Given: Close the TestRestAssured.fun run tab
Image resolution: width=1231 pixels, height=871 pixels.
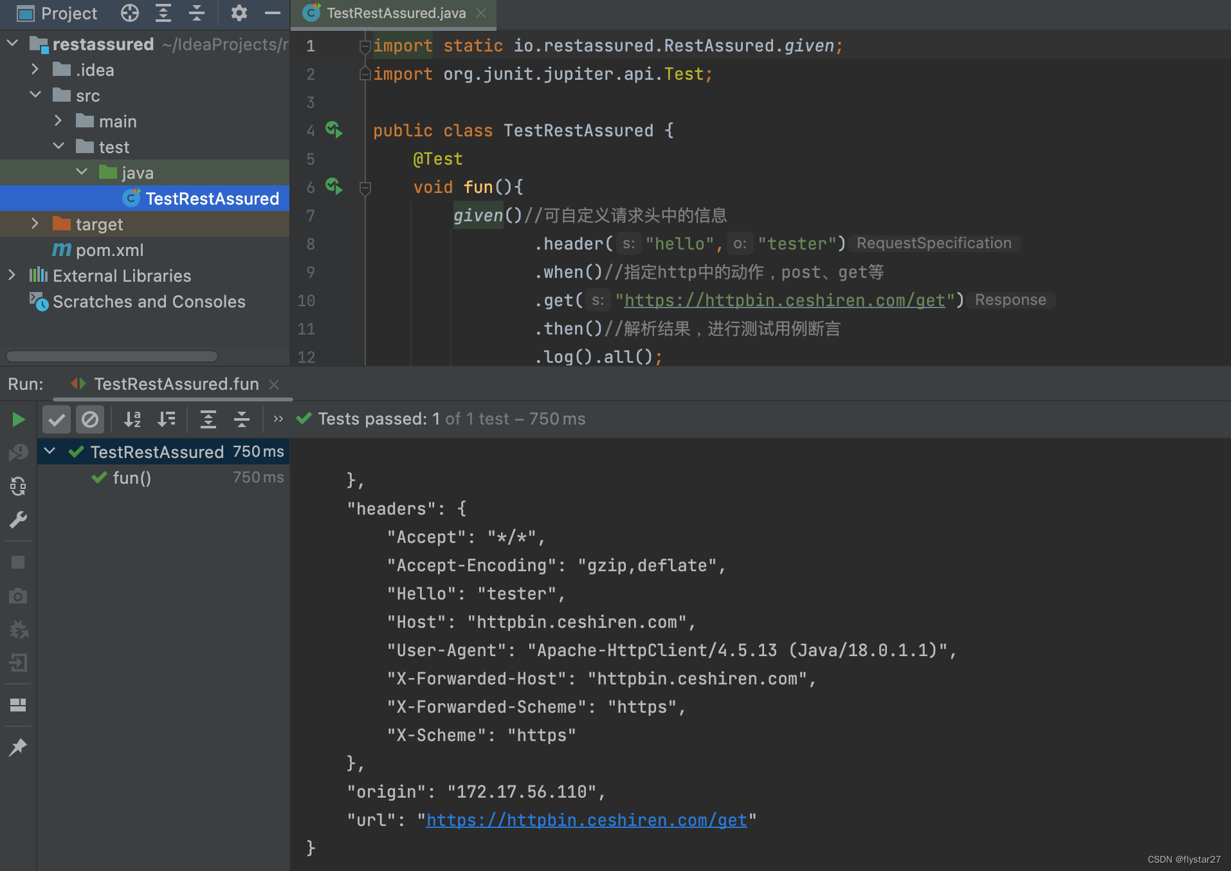Looking at the screenshot, I should [274, 384].
